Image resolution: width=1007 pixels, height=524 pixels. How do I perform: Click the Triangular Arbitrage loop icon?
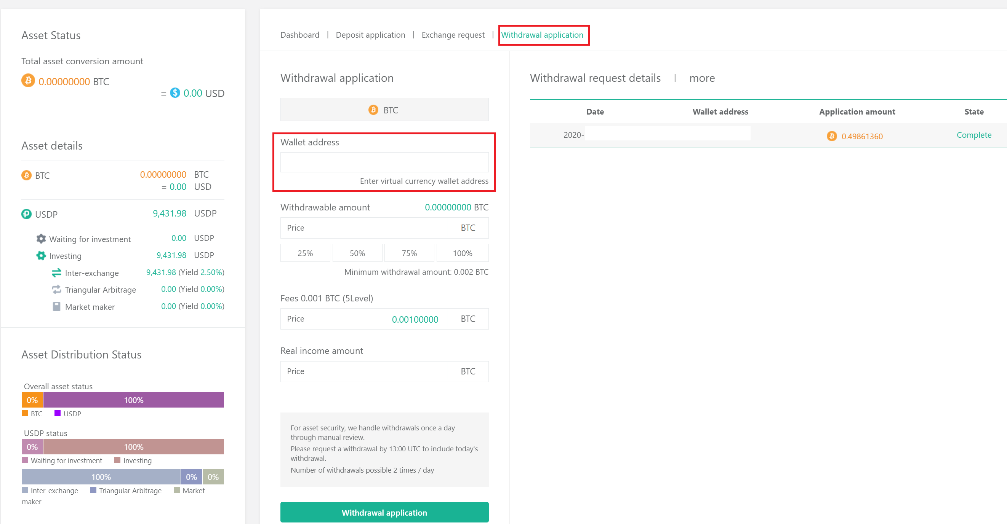(57, 289)
